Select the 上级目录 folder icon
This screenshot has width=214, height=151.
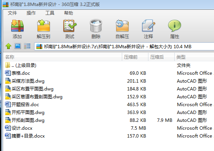pyautogui.click(x=7, y=65)
